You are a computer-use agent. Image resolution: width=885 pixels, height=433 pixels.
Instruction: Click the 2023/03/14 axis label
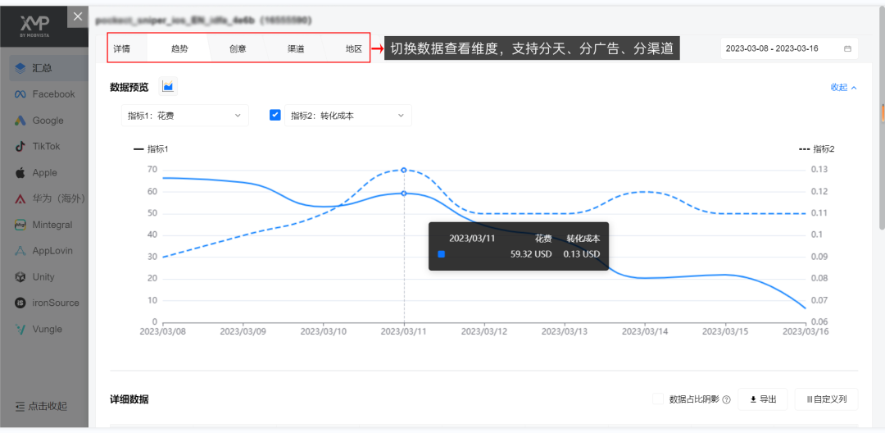pos(645,331)
